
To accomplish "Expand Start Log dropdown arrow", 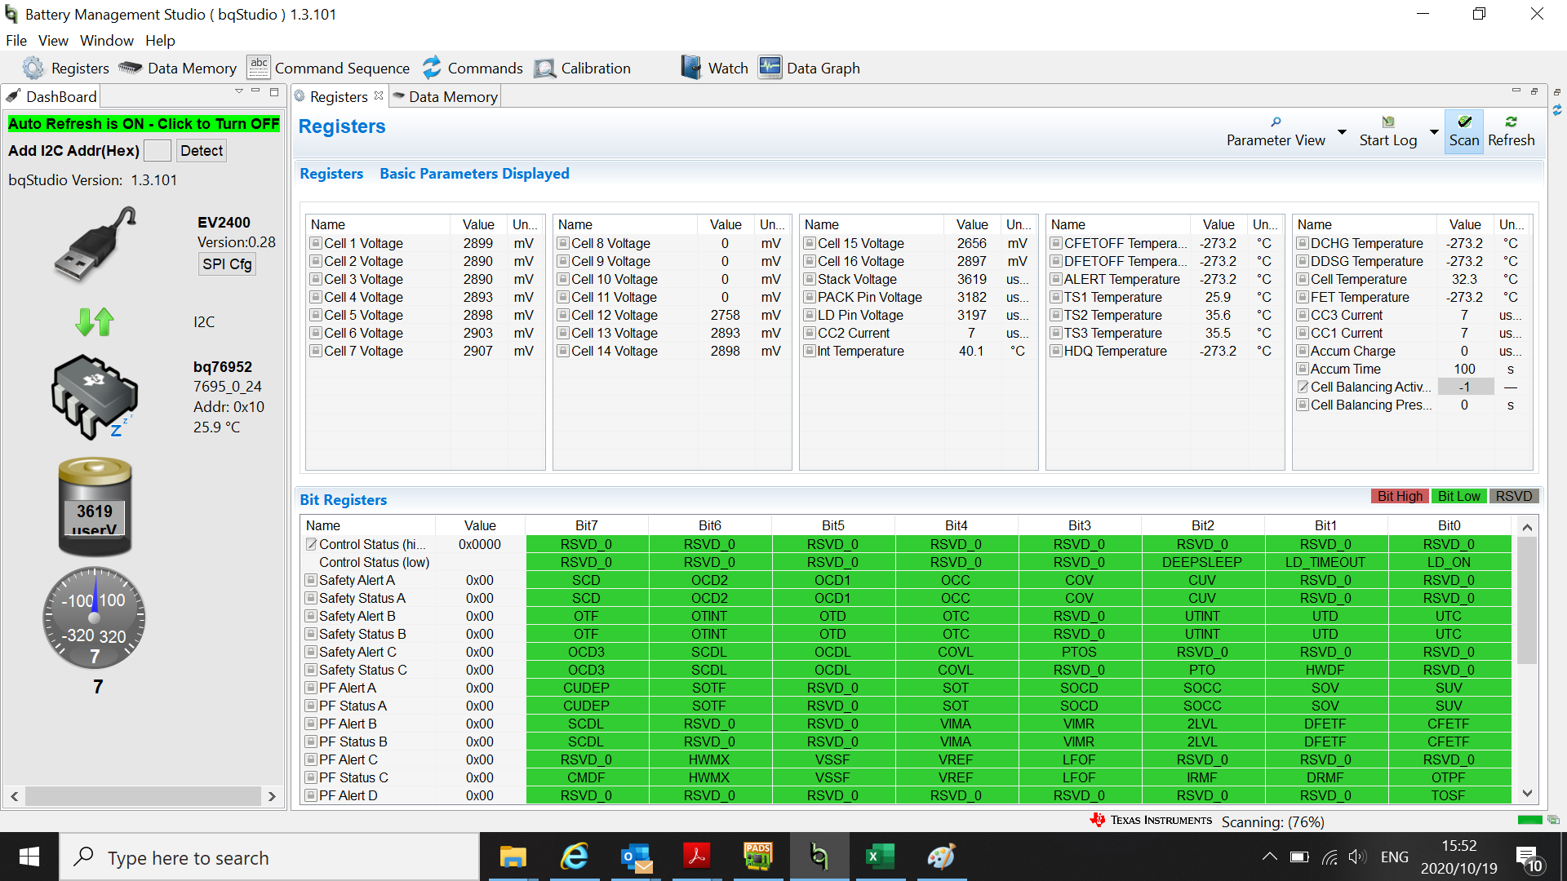I will pos(1434,132).
